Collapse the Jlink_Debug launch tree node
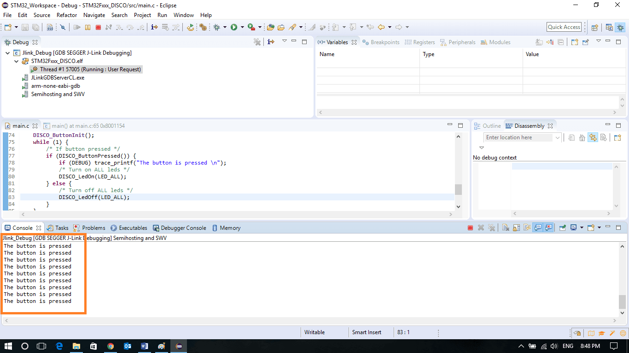 8,53
